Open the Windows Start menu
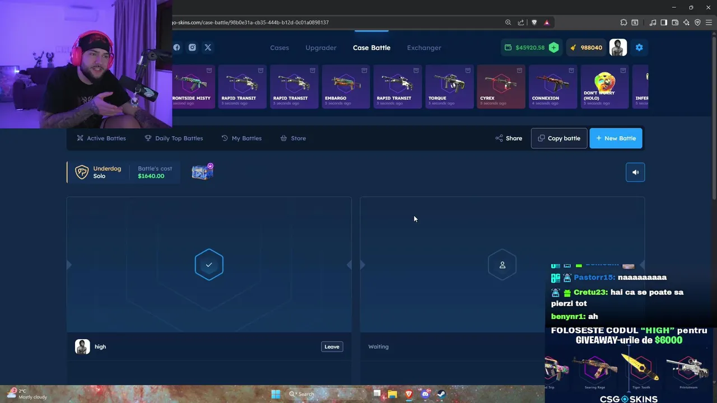 tap(276, 394)
